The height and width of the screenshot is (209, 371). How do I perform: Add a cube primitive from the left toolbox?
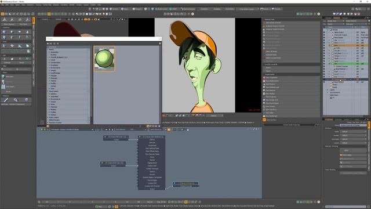click(x=5, y=32)
